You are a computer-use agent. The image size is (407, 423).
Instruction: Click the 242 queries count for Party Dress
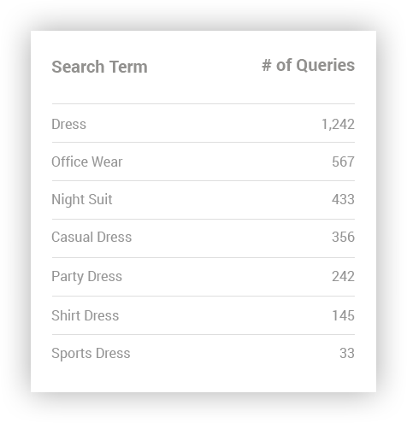click(343, 276)
